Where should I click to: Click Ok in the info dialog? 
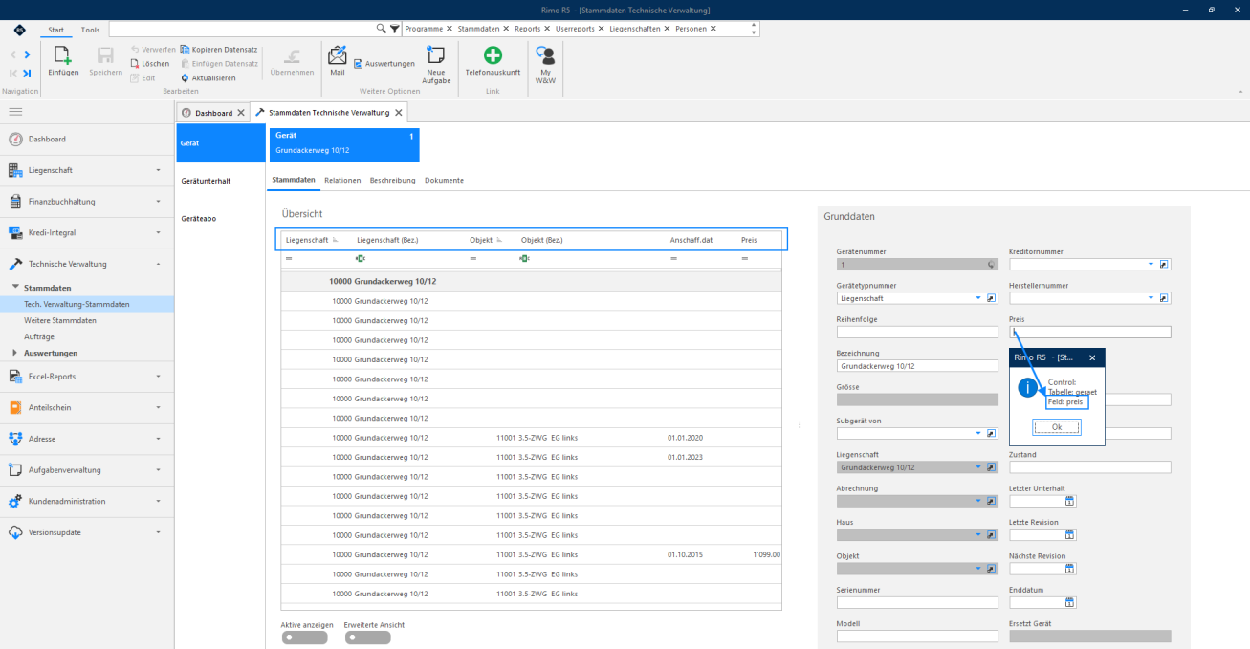click(x=1057, y=427)
